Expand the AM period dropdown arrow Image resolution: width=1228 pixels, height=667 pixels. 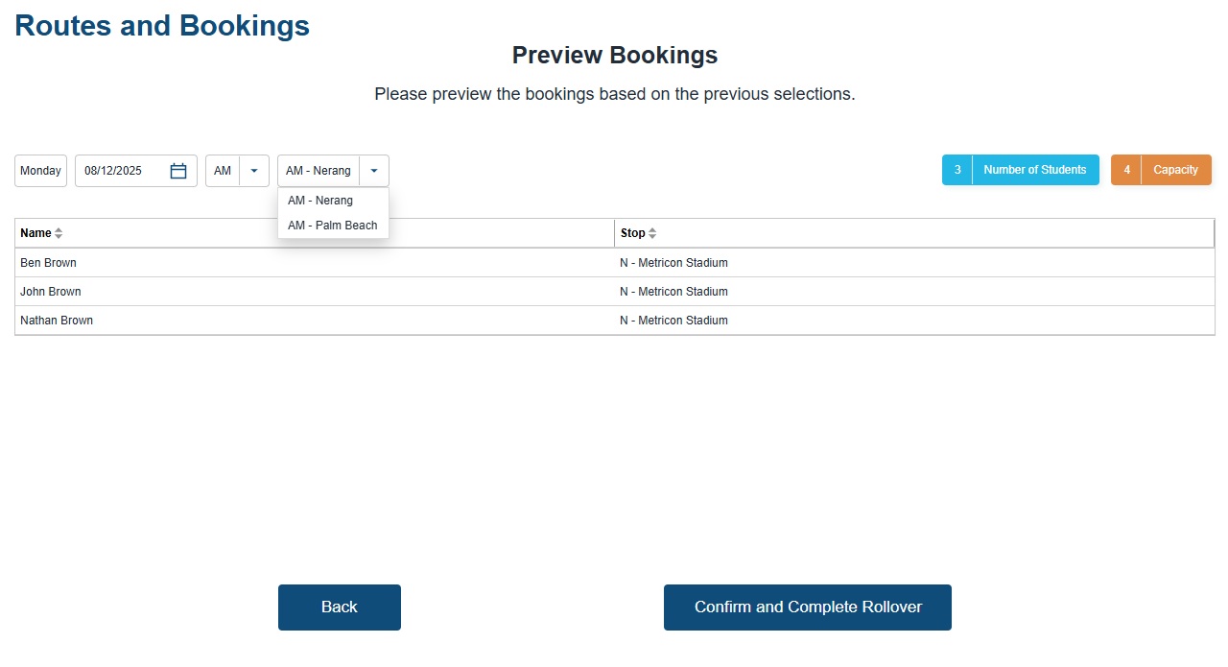point(254,171)
